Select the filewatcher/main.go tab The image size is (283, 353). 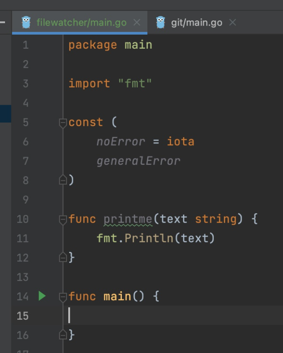coord(81,22)
